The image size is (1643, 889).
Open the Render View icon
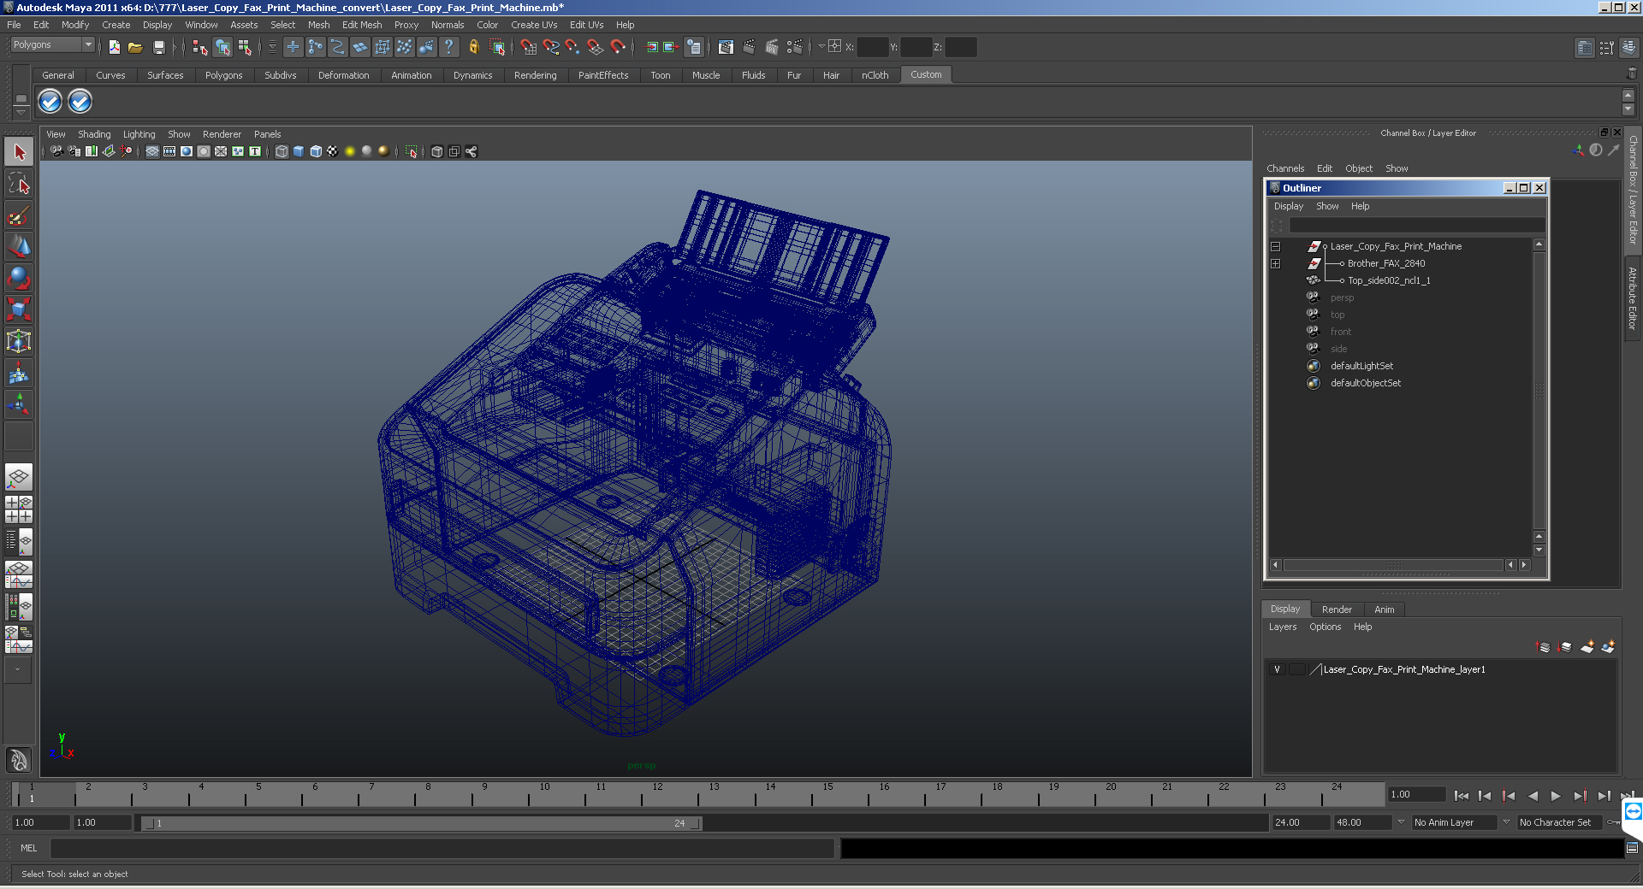coord(726,48)
